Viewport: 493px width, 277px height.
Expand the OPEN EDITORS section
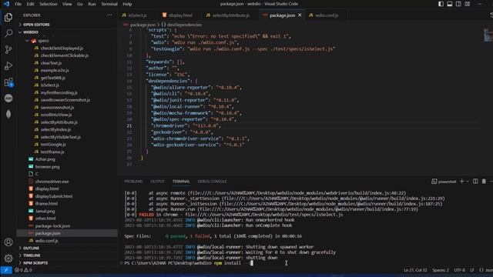(67, 25)
